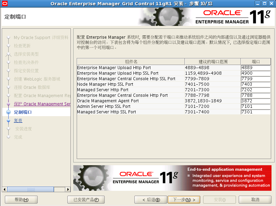Image resolution: width=276 pixels, height=206 pixels.
Task: Select the Oracle Management Agent Port row name
Action: [x=108, y=101]
